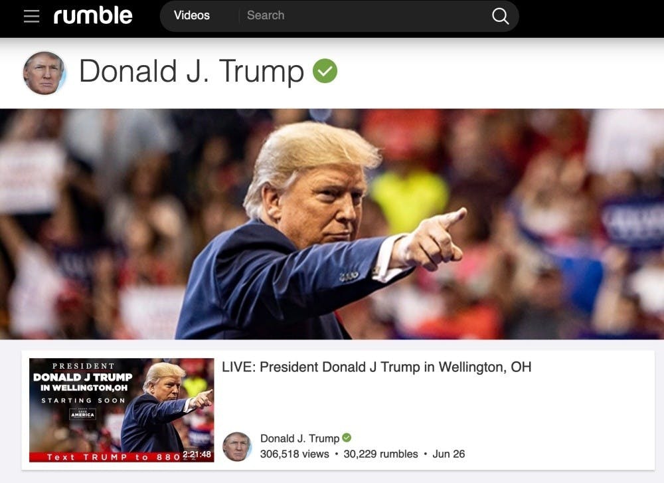
Task: Click the Text TRUMP red strip on thumbnail
Action: click(106, 457)
